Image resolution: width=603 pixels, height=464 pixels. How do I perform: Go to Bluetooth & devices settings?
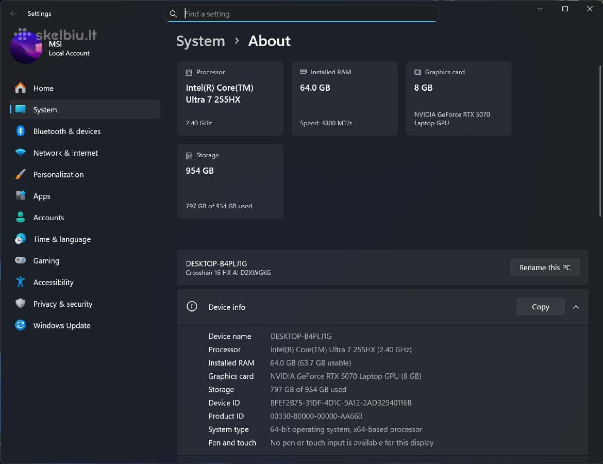tap(85, 131)
